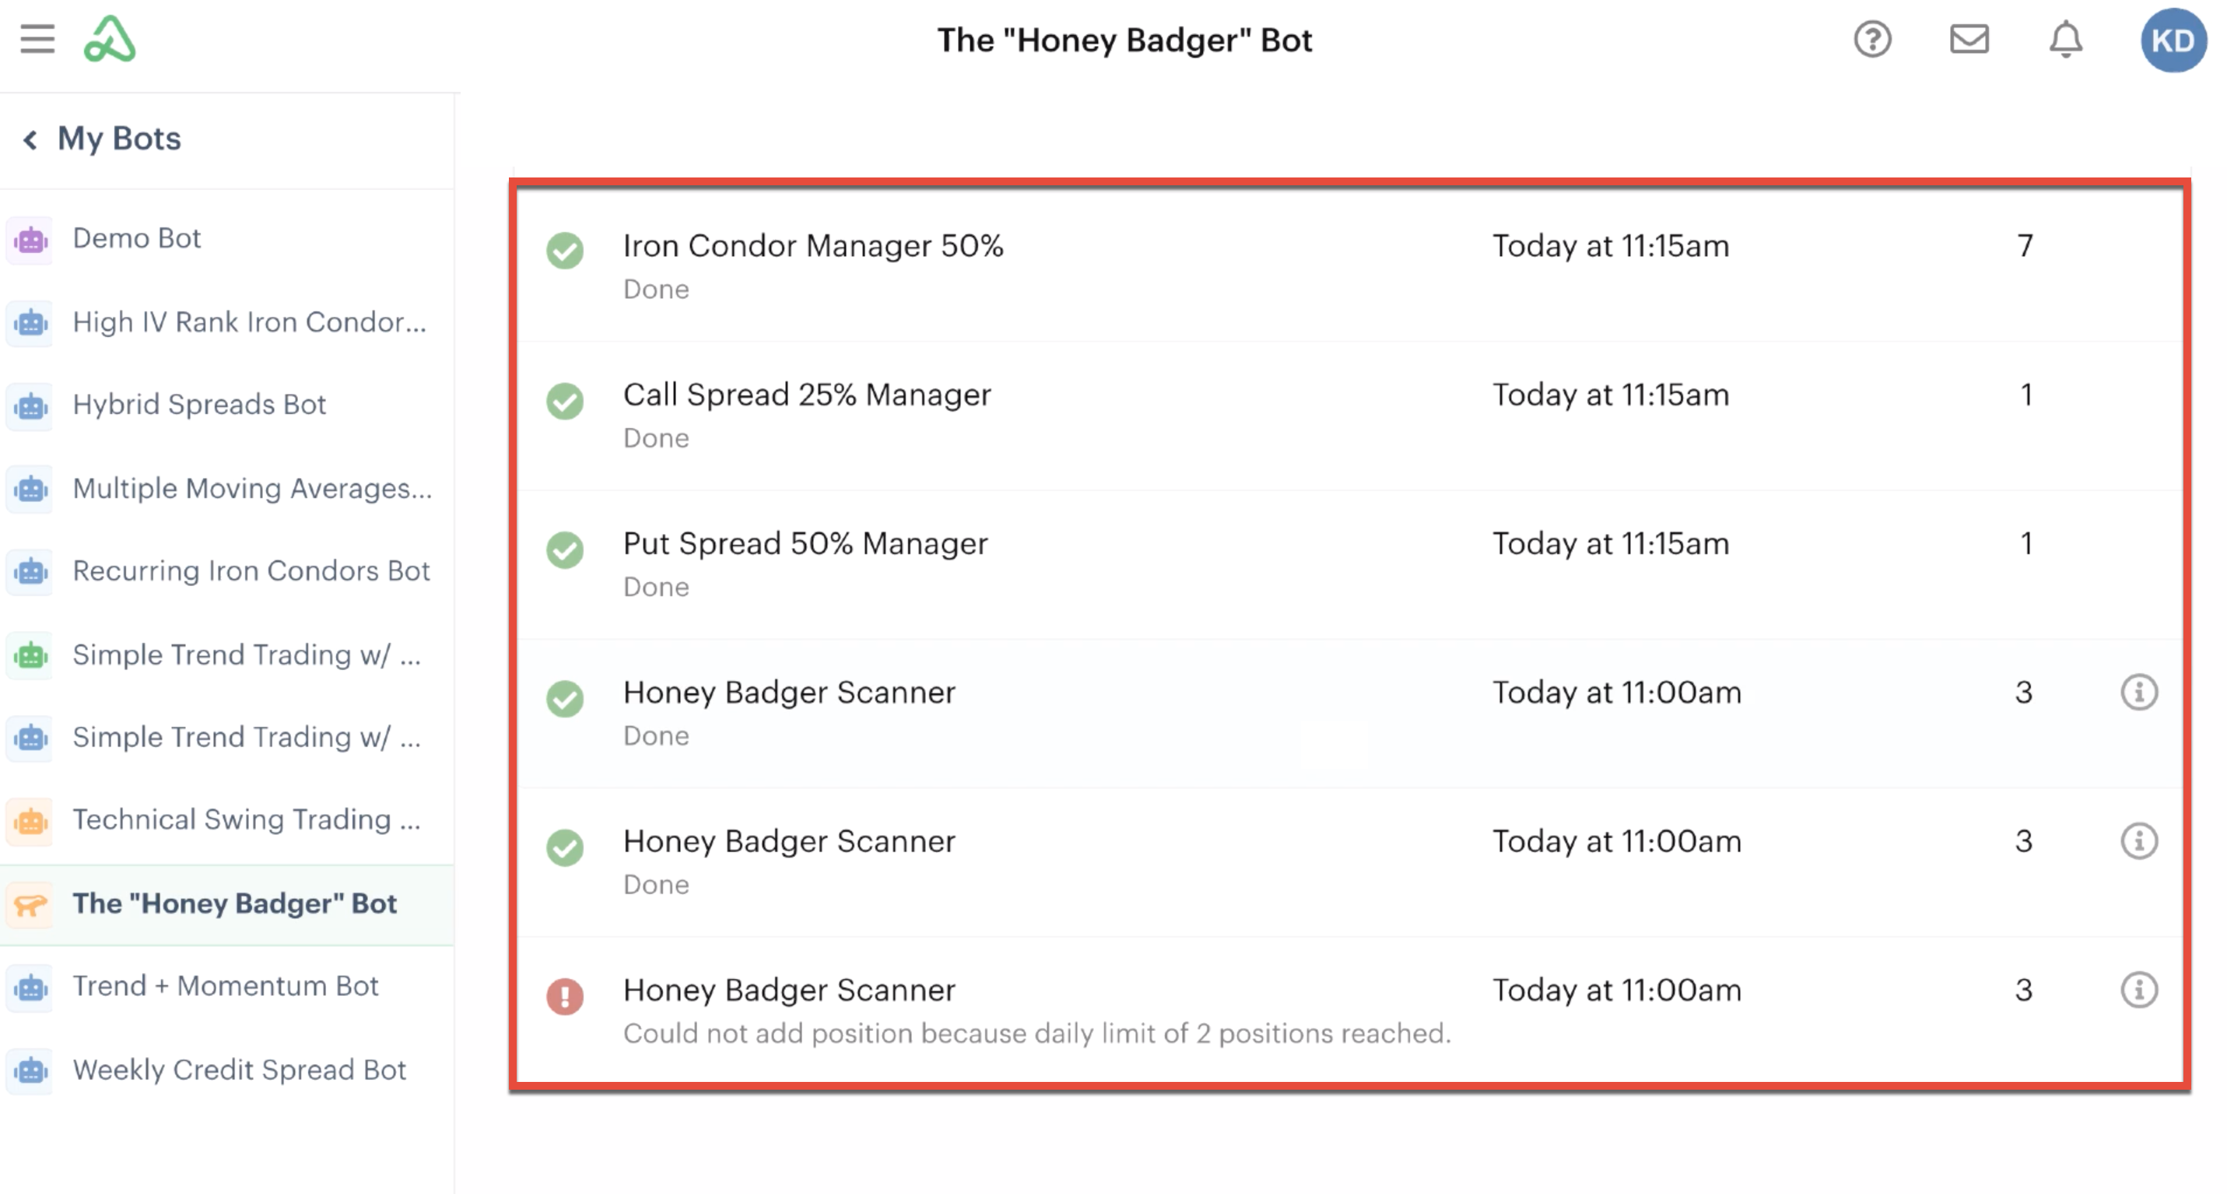Open Hybrid Spreads Bot
This screenshot has width=2227, height=1194.
[199, 405]
